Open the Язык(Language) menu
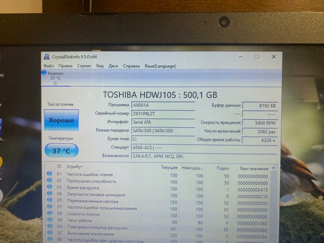The height and width of the screenshot is (243, 324). point(160,66)
